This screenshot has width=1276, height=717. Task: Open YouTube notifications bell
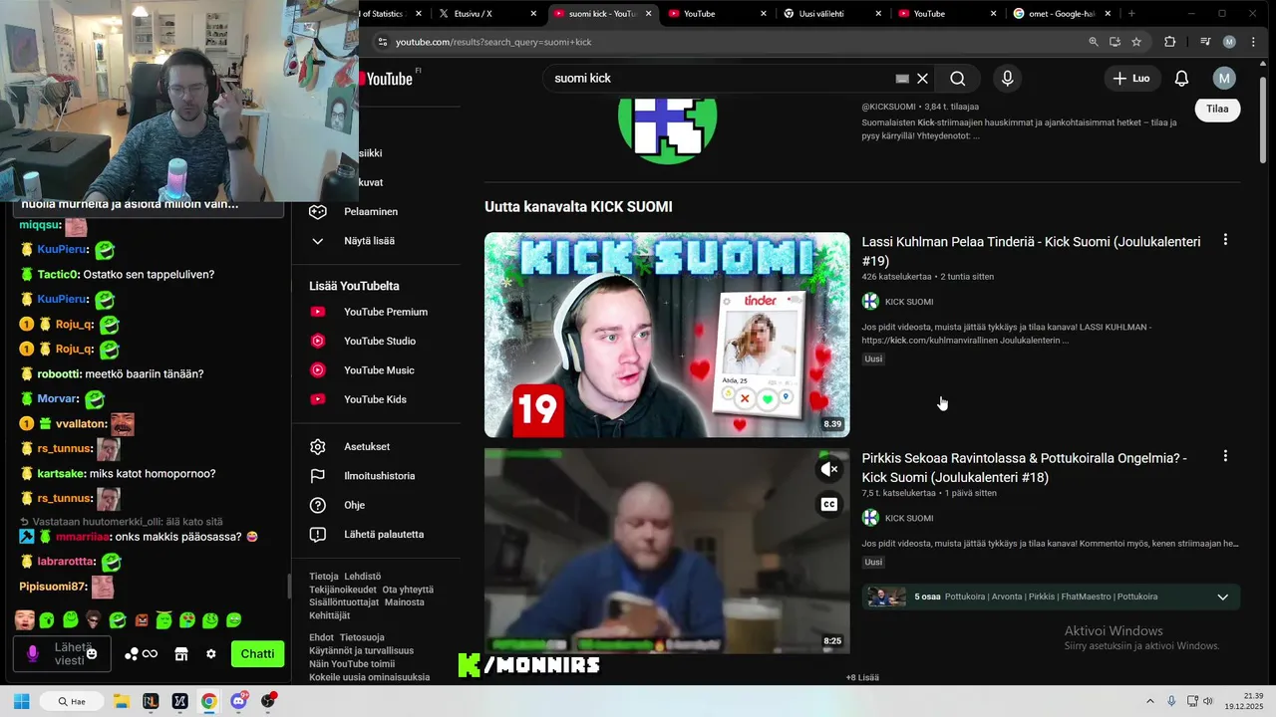(1181, 79)
